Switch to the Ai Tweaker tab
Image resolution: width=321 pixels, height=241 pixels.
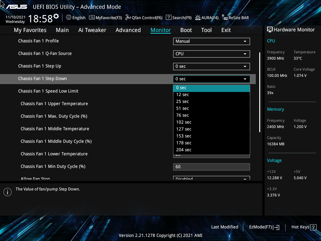(92, 30)
